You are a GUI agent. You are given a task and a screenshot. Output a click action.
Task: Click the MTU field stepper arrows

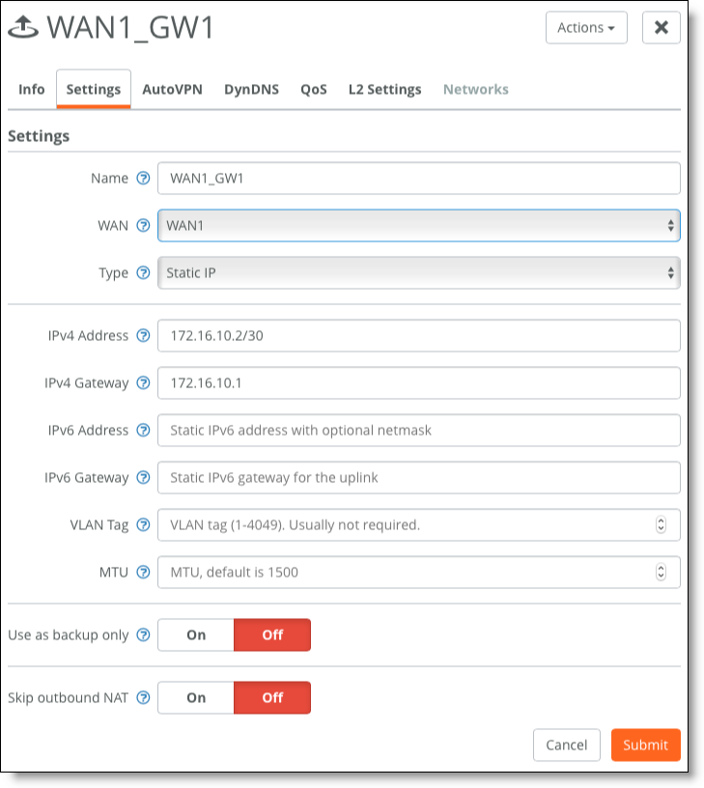(x=661, y=573)
